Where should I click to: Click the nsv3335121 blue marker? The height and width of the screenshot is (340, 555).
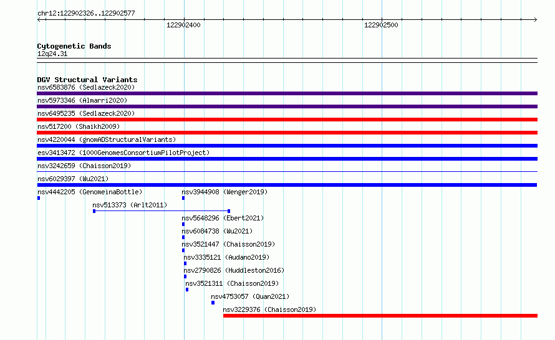point(185,263)
